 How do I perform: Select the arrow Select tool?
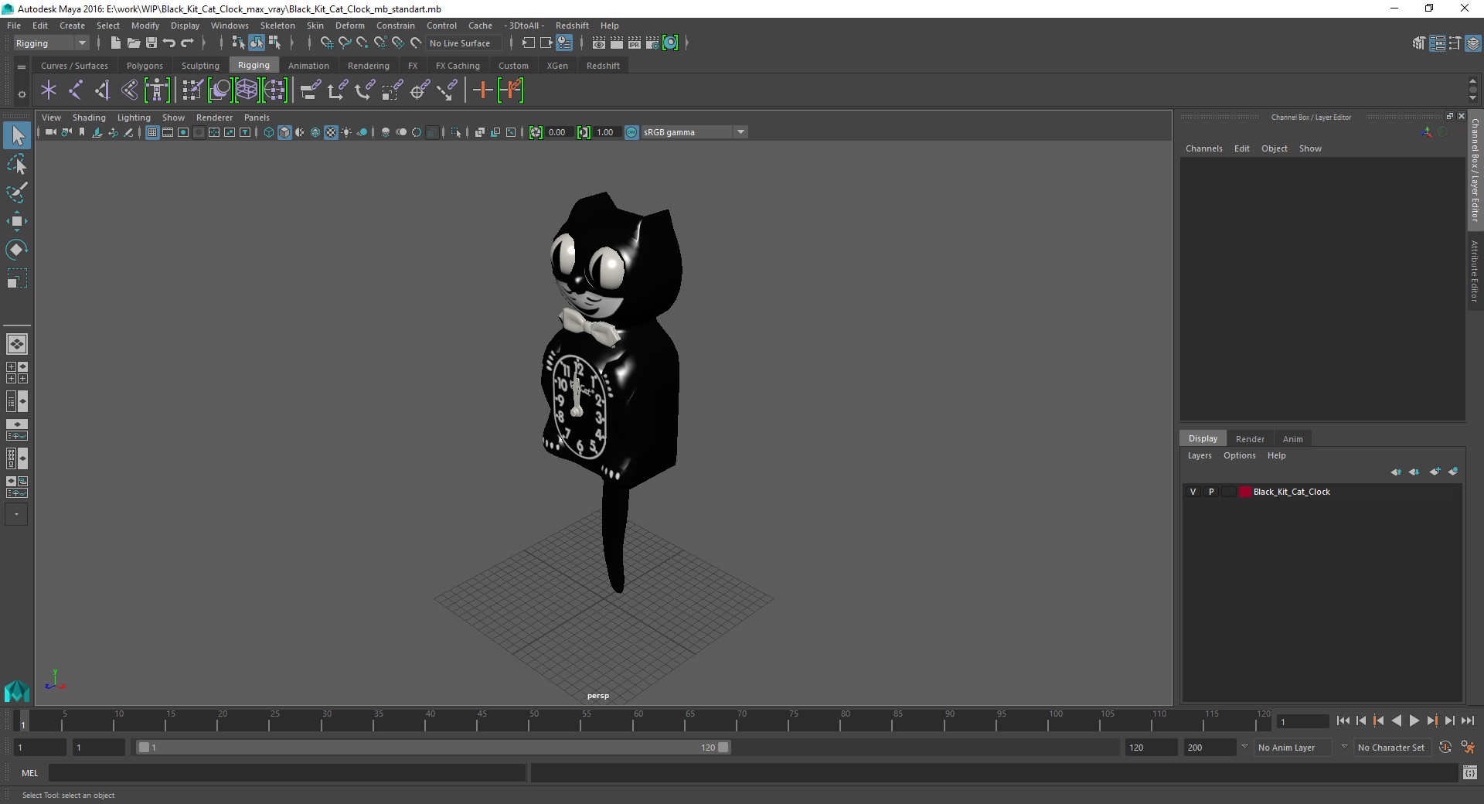click(x=17, y=136)
